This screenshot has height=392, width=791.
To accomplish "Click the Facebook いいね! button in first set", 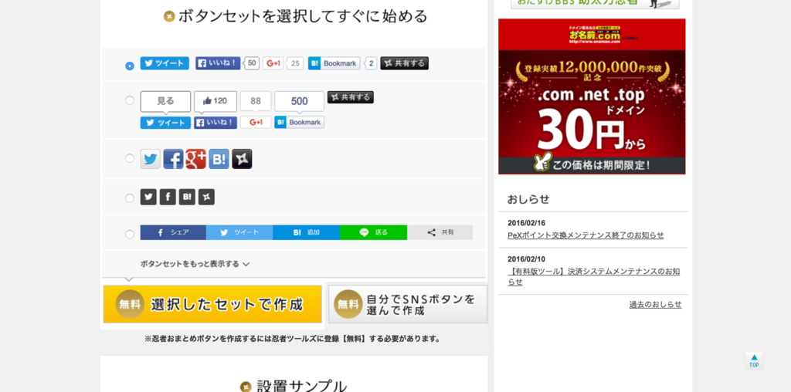I will 218,63.
